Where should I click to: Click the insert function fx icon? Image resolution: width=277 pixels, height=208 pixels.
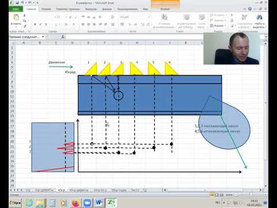coord(63,37)
